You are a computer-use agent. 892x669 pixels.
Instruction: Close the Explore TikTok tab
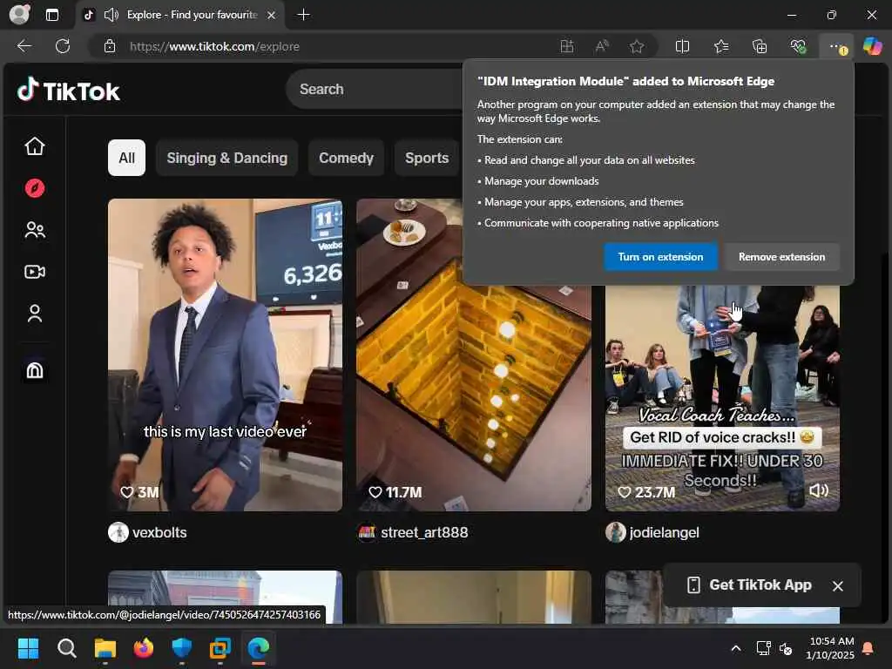[x=272, y=15]
